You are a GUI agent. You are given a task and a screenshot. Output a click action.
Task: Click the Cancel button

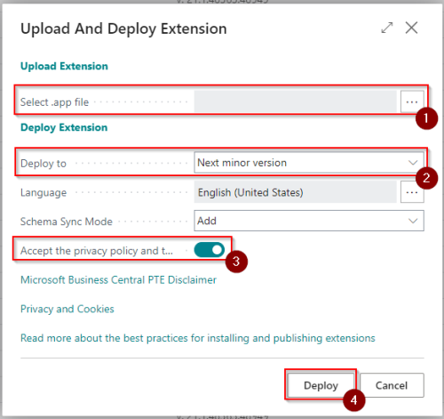coord(392,385)
